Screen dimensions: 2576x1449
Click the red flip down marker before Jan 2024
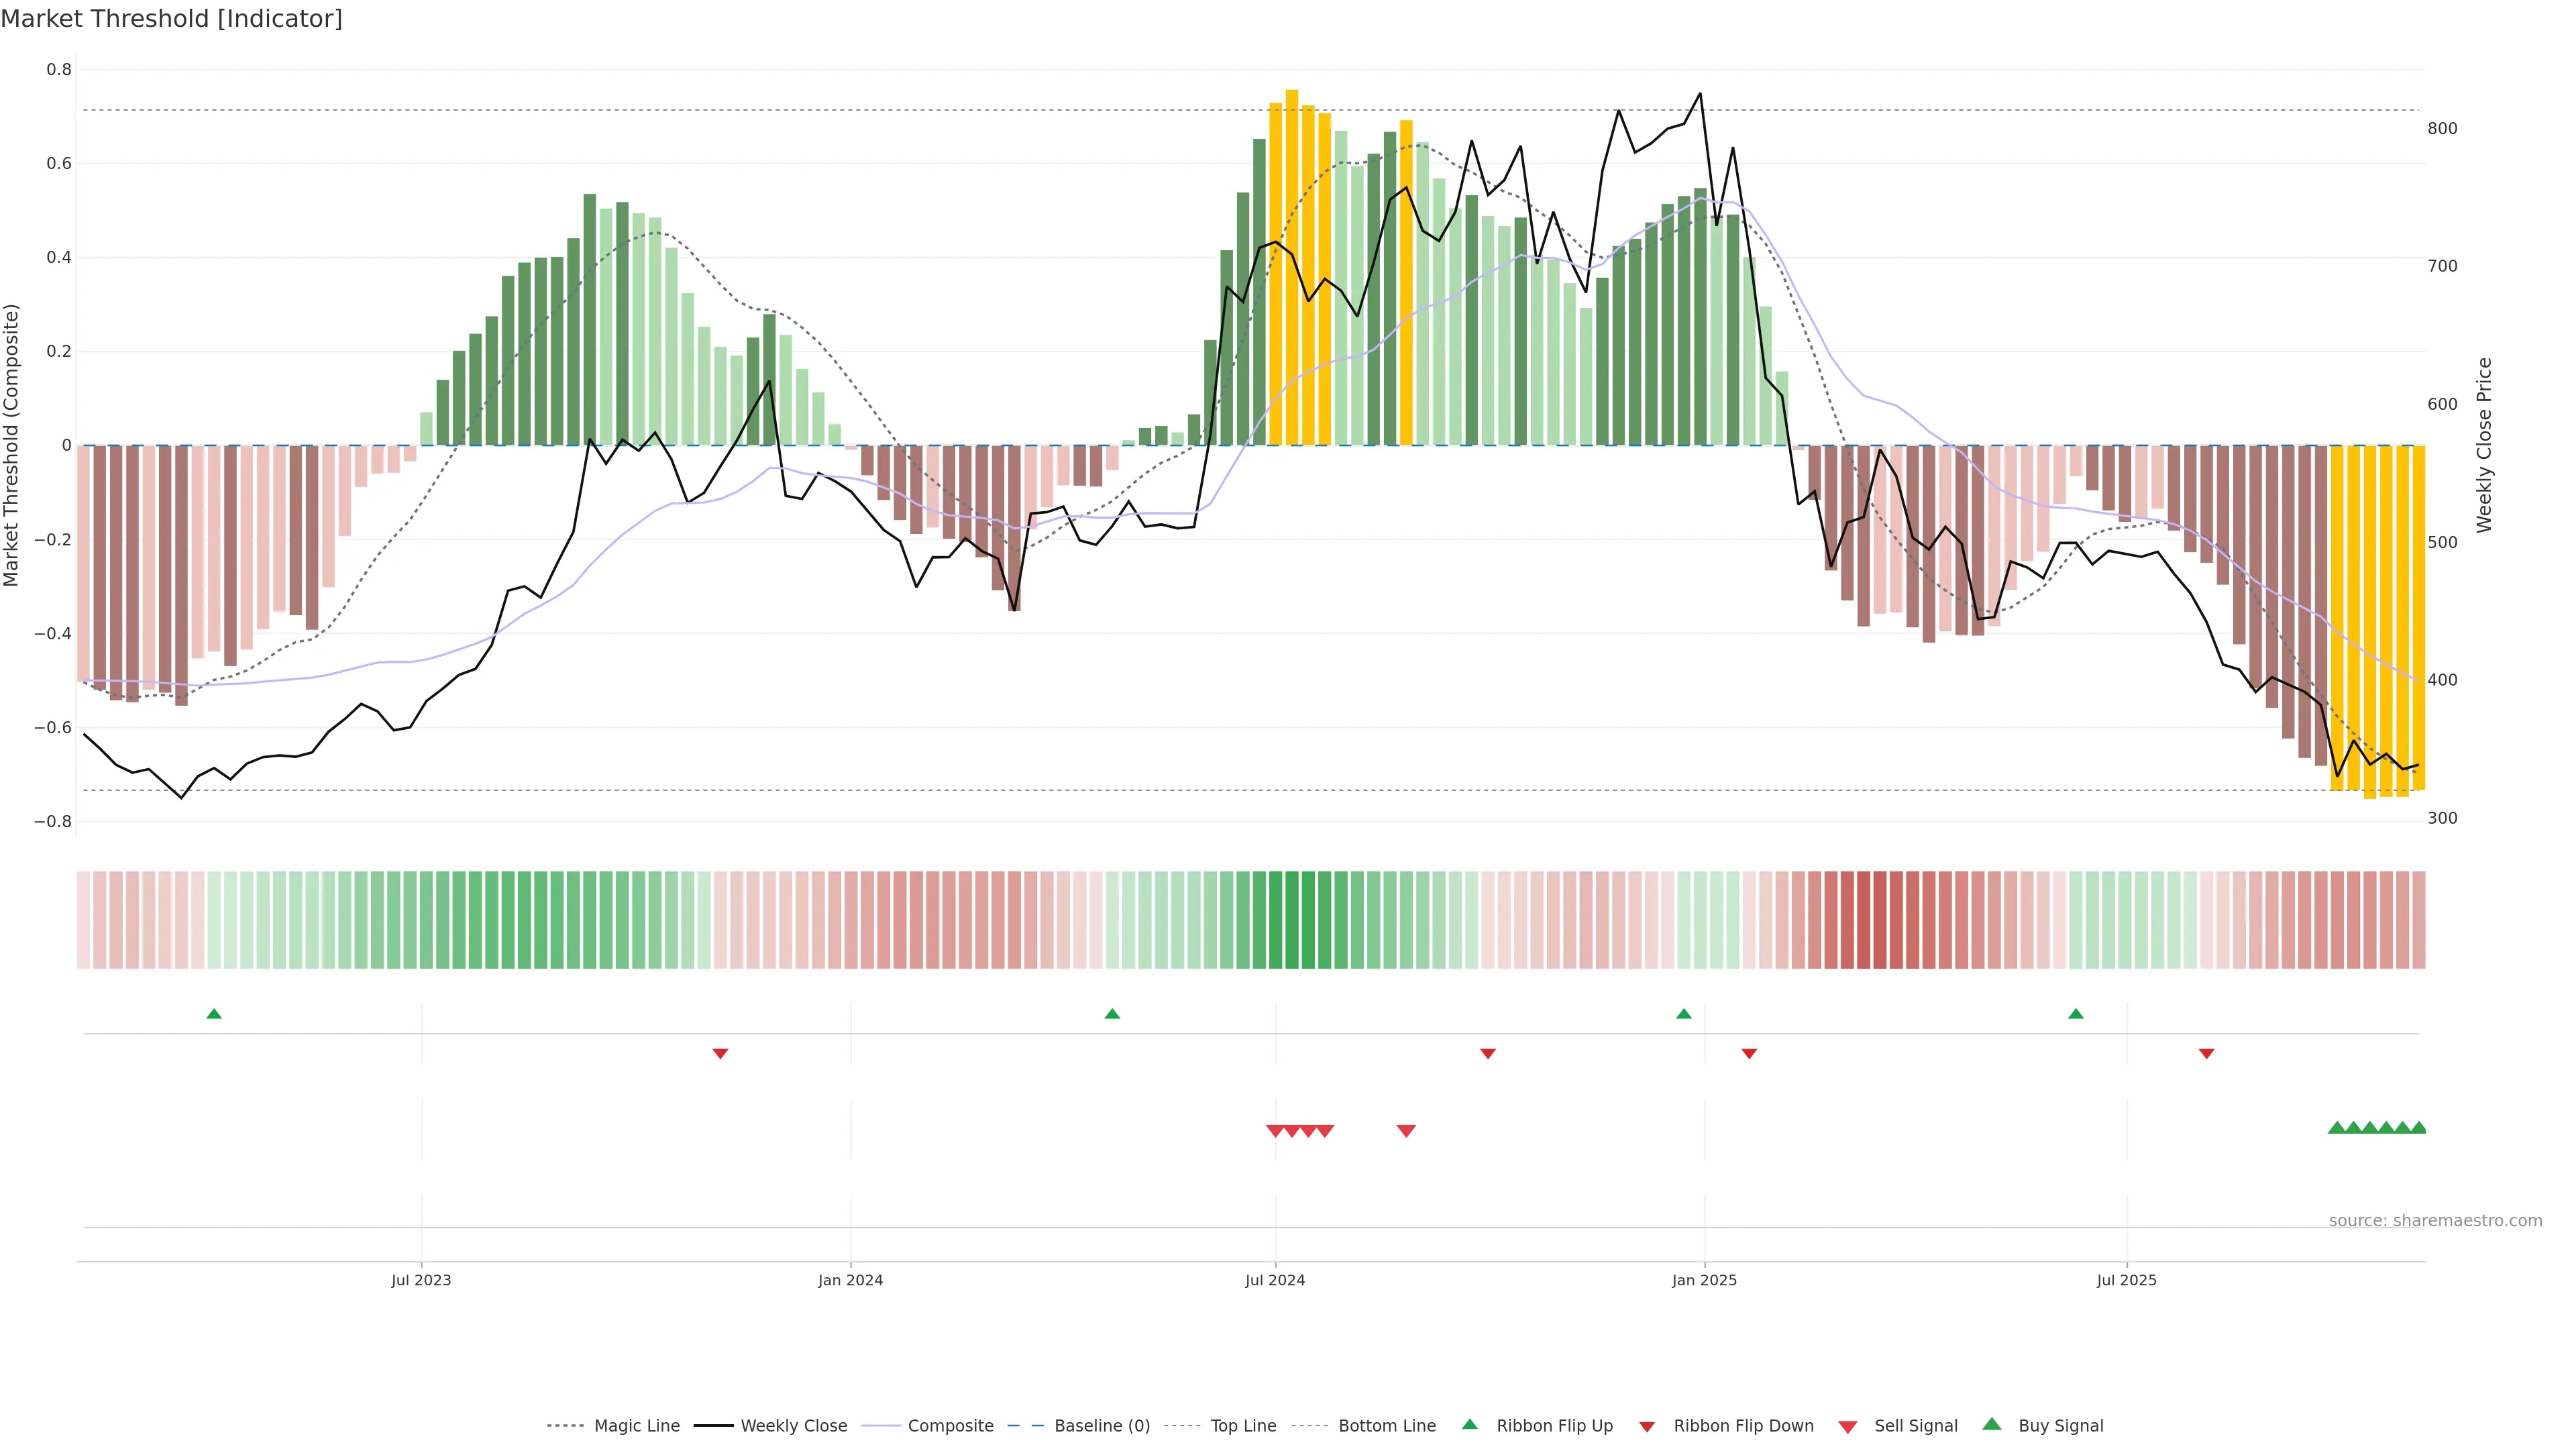(720, 1053)
